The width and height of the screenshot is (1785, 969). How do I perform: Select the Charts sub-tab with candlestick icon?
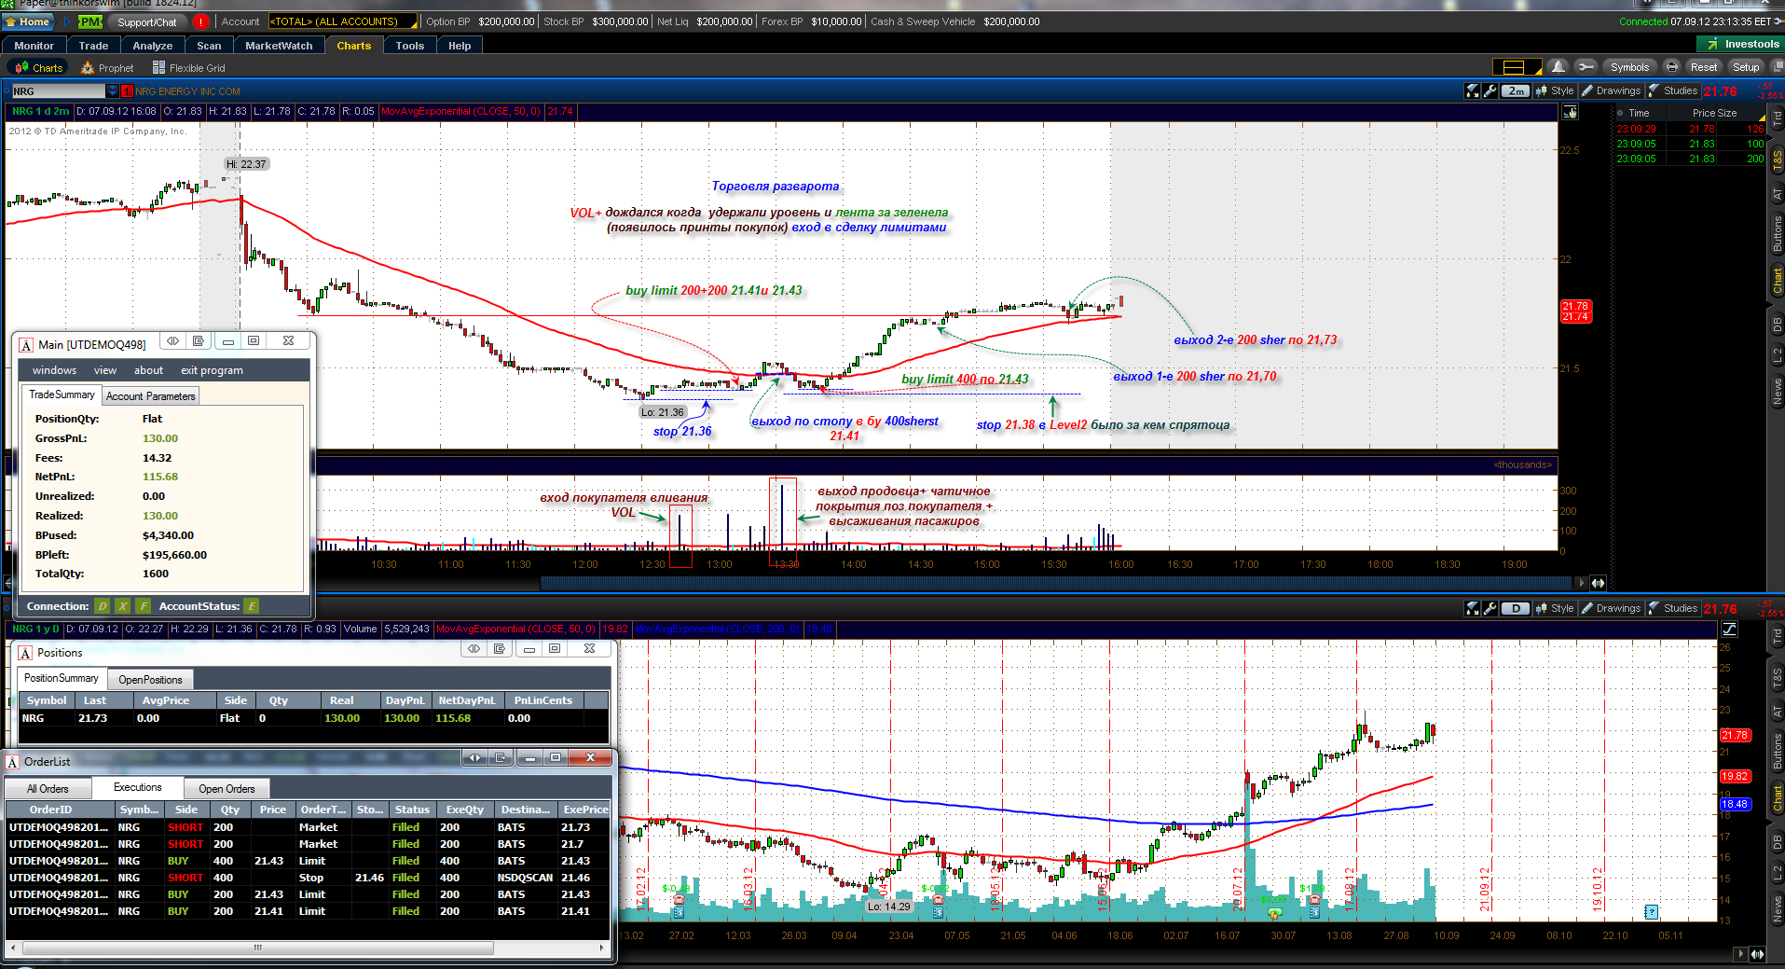[39, 68]
